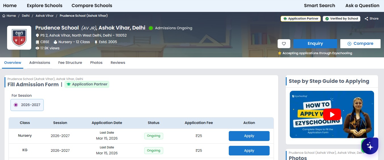Switch to the Reviews tab

[118, 63]
